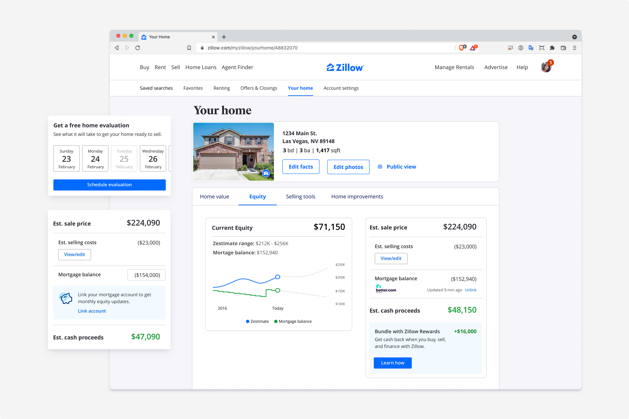Open the 1Password extension icon
Screen dimensions: 629x419
click(521, 48)
